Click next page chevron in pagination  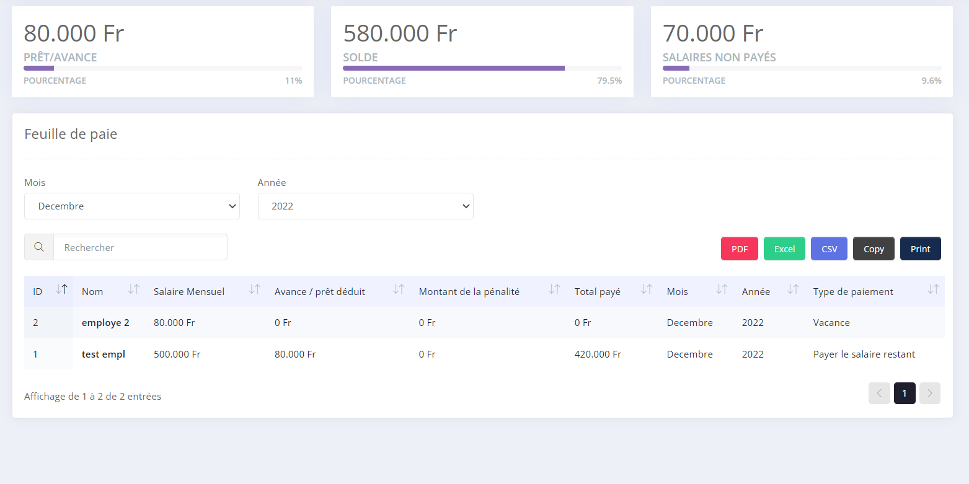coord(929,394)
